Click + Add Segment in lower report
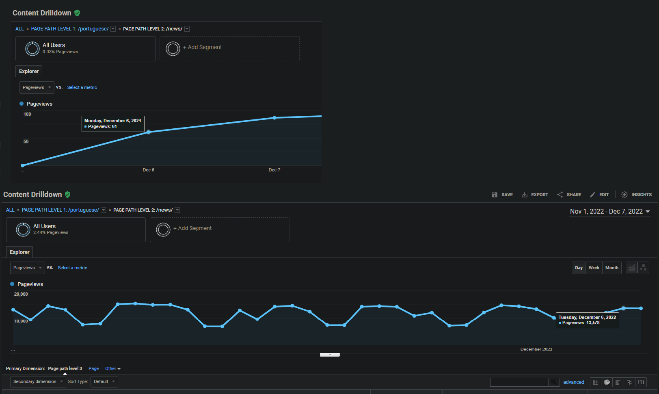Viewport: 659px width, 394px height. click(192, 228)
